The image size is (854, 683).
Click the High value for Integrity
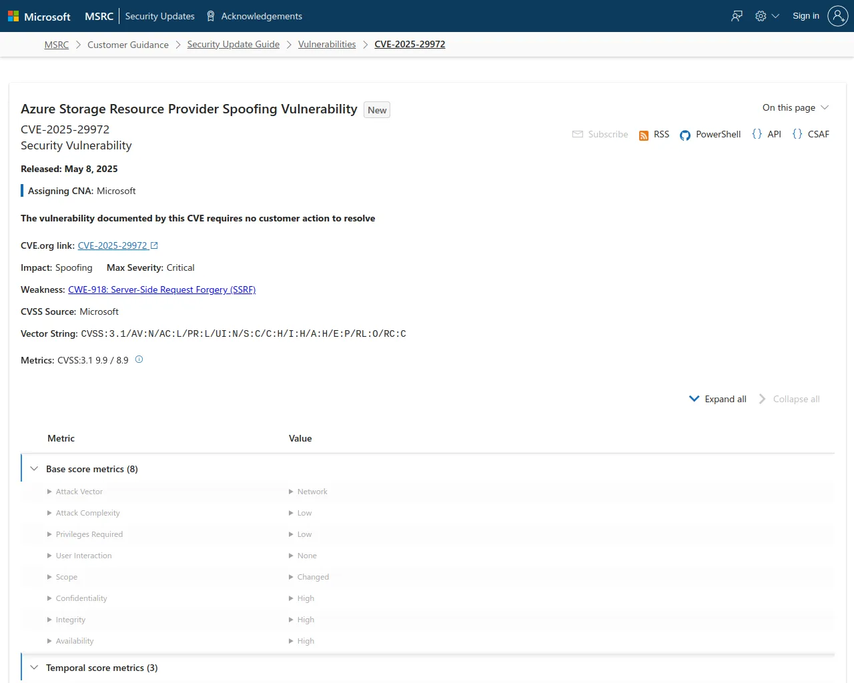point(306,620)
